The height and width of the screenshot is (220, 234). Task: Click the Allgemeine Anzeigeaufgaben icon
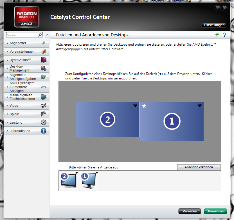pos(44,77)
